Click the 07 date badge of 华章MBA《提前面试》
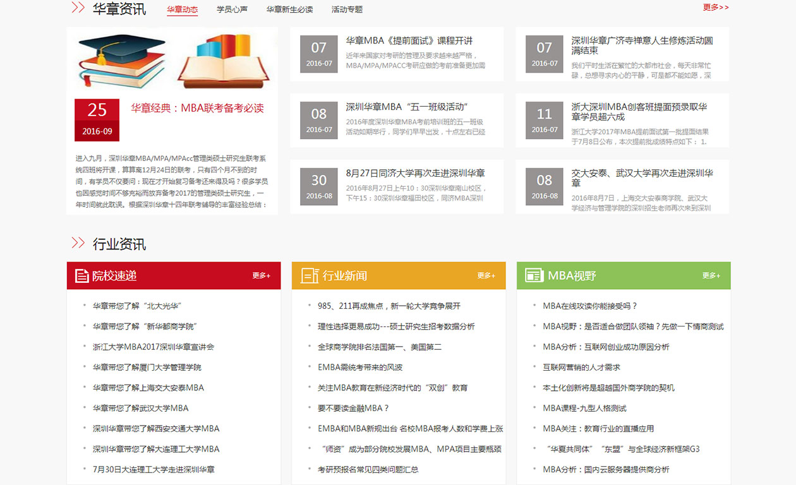796x485 pixels. 319,54
